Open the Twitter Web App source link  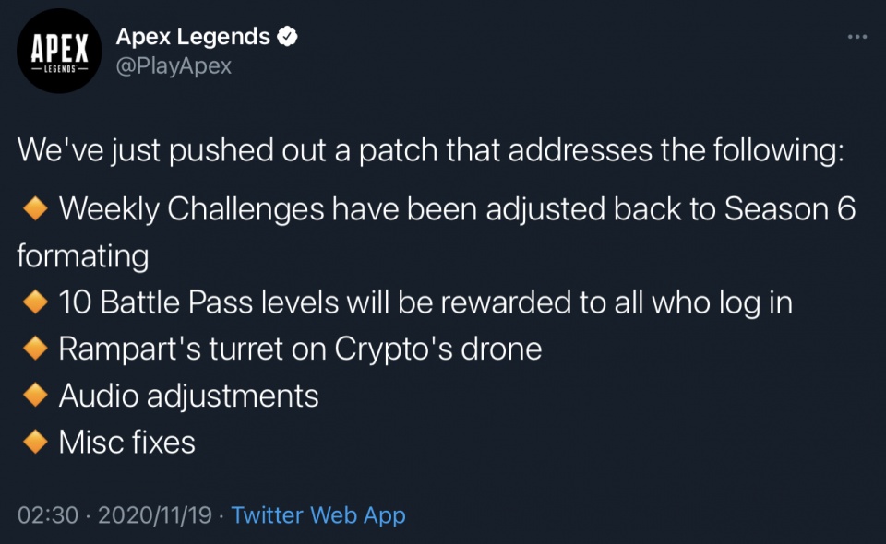pos(318,515)
